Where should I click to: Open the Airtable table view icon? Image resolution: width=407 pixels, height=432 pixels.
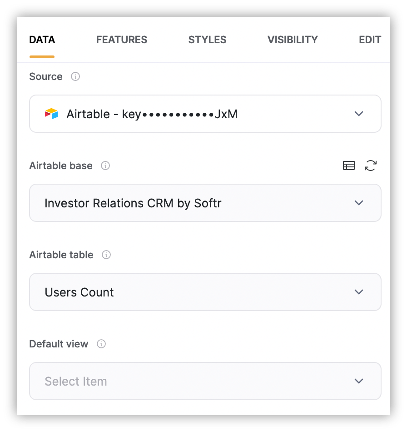[349, 166]
